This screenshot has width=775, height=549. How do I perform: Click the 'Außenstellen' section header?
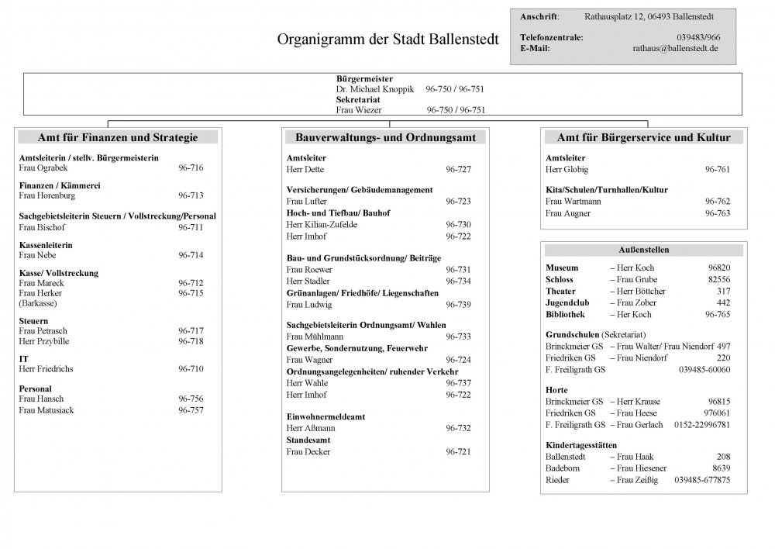[x=643, y=250]
